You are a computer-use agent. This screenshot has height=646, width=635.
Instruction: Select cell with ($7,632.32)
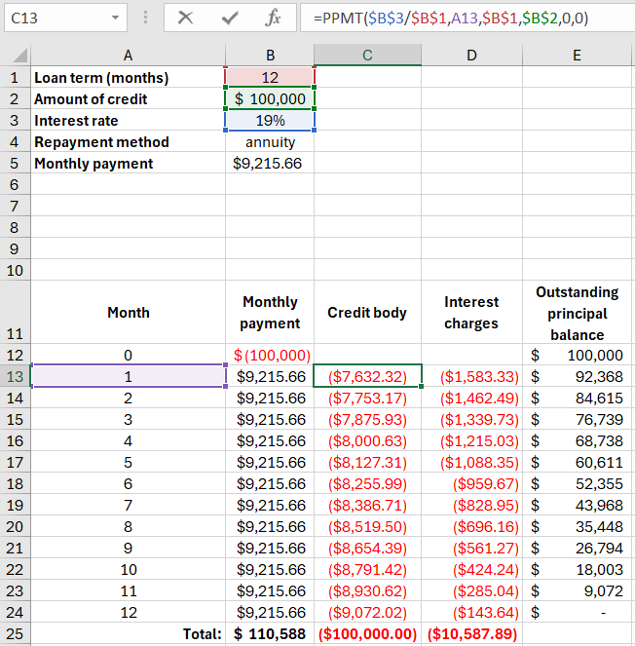(367, 376)
